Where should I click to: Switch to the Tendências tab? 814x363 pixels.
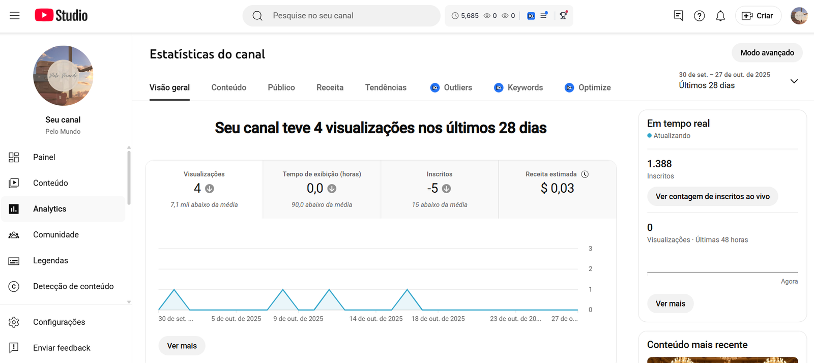386,87
